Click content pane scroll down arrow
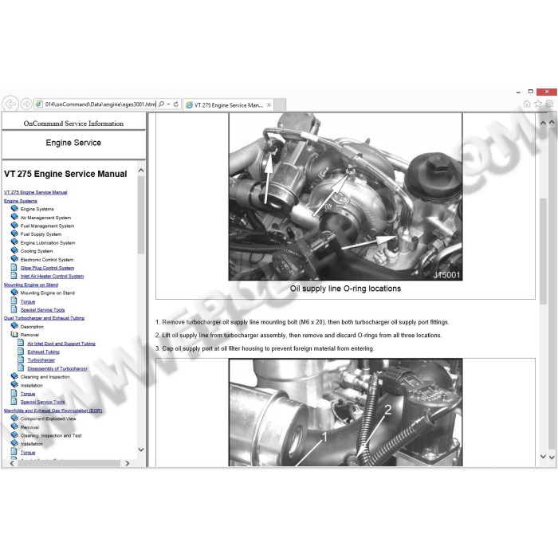558x558 pixels. [543, 456]
